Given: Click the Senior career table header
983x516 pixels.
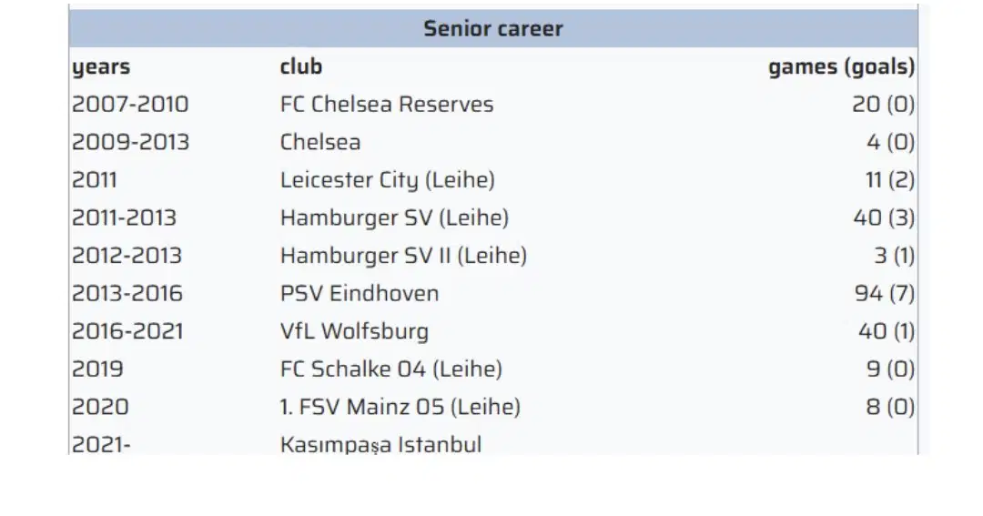Looking at the screenshot, I should pos(493,28).
